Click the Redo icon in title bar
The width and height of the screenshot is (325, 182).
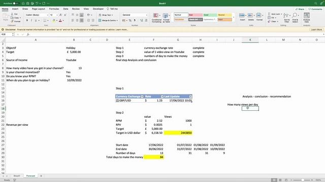(44, 4)
